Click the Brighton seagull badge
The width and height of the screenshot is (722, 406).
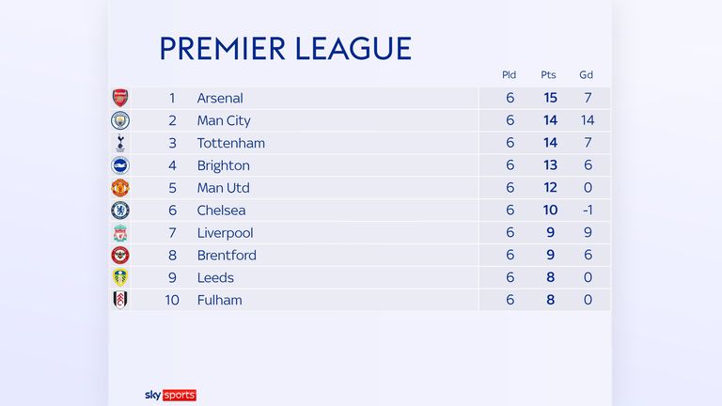coord(120,165)
